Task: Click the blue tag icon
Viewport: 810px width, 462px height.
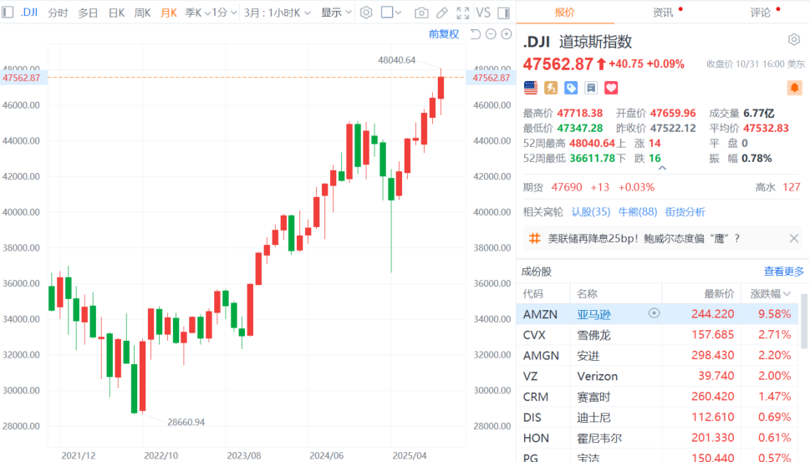Action: point(571,88)
